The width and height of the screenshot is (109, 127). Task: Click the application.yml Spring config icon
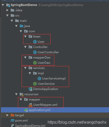tap(26, 110)
